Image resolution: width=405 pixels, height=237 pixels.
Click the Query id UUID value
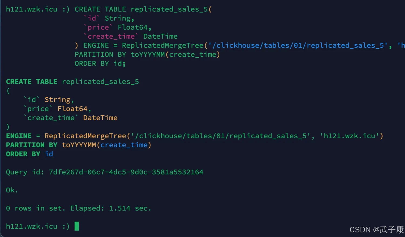126,172
